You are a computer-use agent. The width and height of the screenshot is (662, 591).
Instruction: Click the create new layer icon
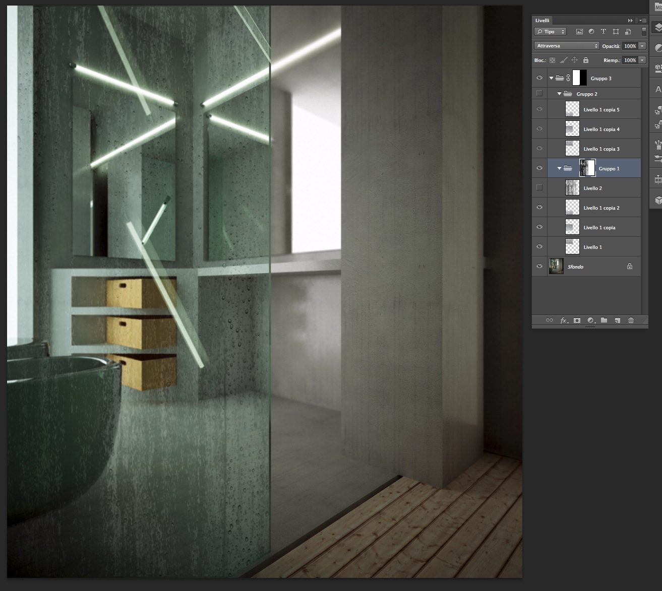pyautogui.click(x=617, y=320)
